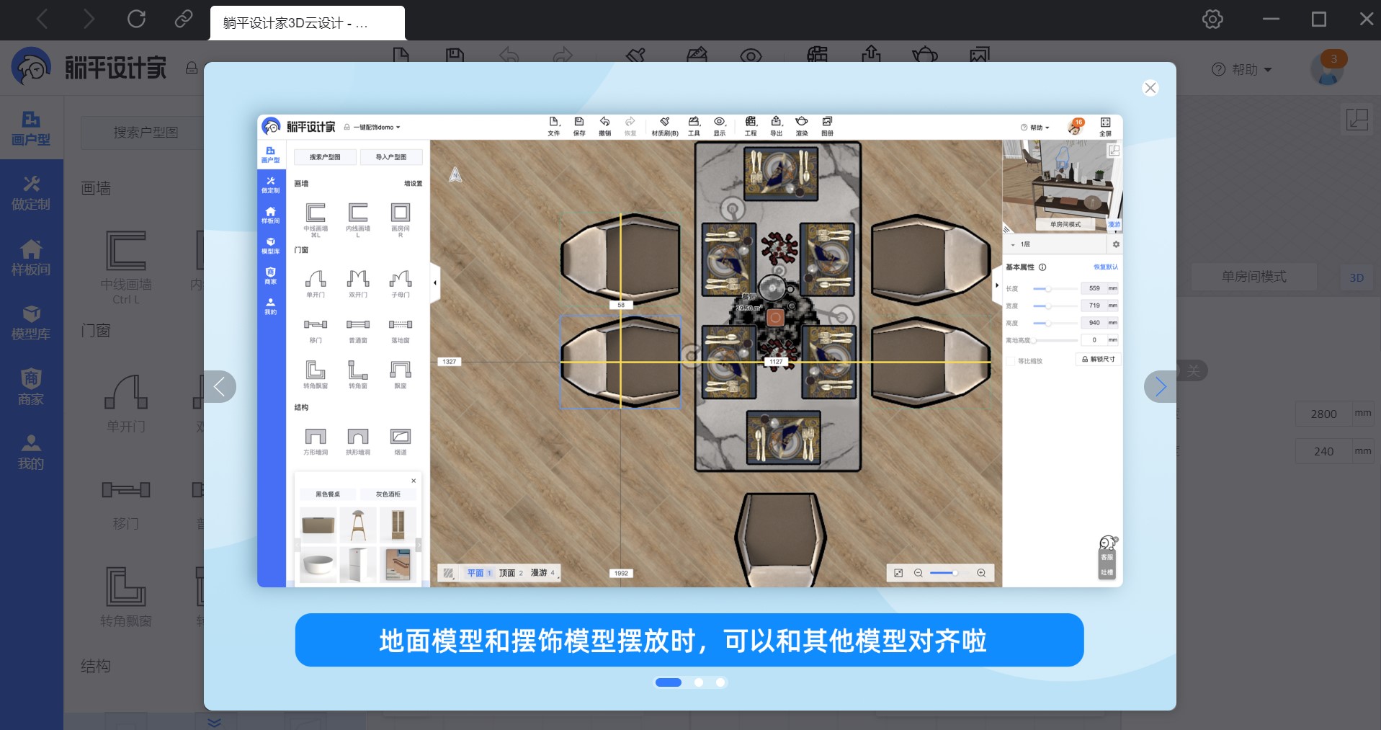Click the lock icon beside the app title
Viewport: 1381px width, 730px height.
point(192,68)
